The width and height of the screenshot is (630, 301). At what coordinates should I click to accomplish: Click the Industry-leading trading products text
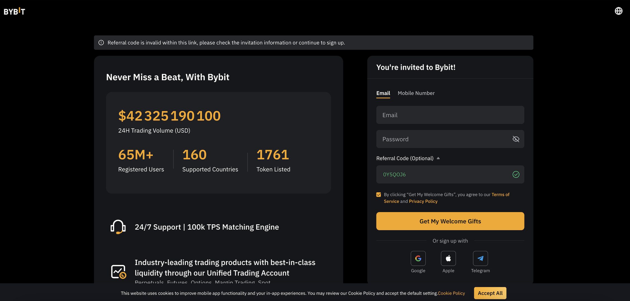(225, 268)
